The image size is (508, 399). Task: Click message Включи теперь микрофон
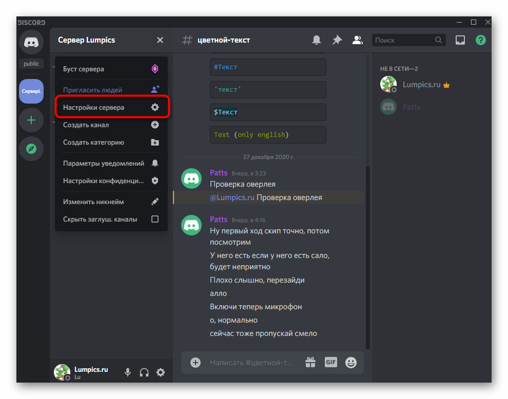pyautogui.click(x=256, y=307)
